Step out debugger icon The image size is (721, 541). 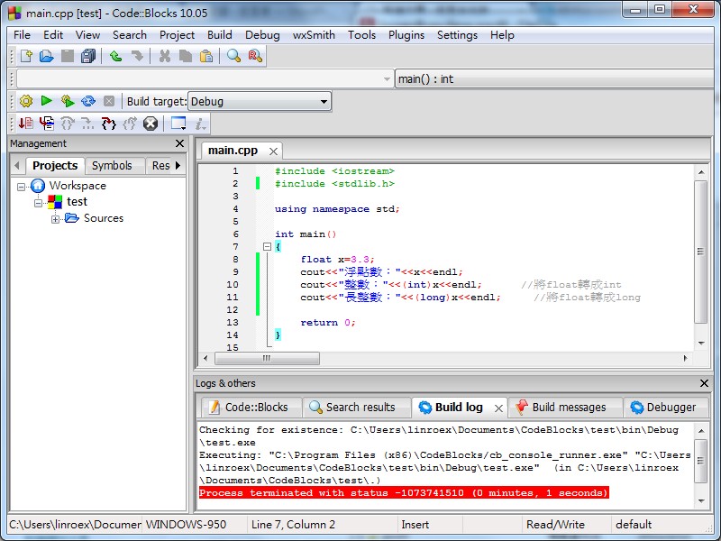tap(130, 124)
